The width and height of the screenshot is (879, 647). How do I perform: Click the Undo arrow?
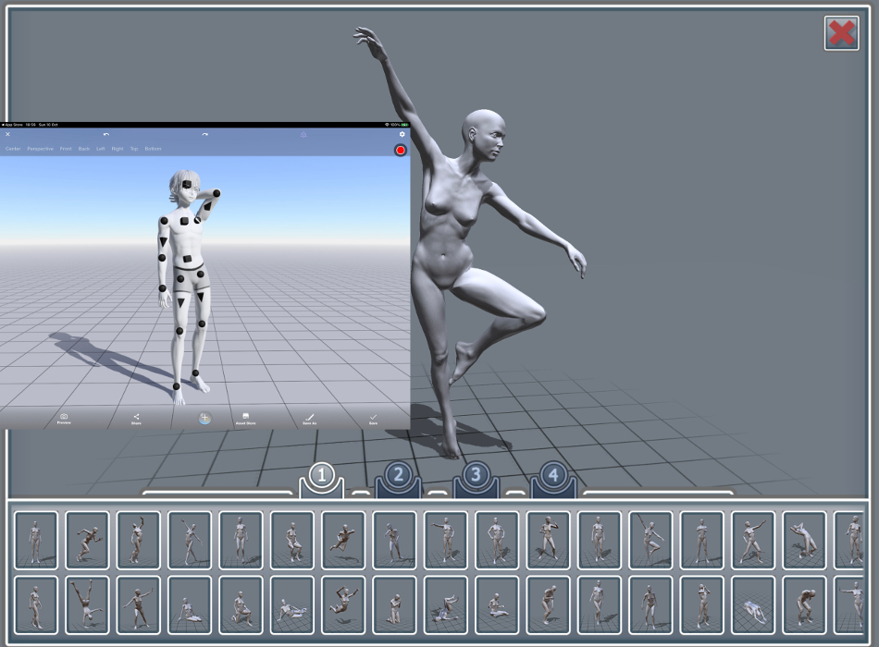click(x=107, y=134)
